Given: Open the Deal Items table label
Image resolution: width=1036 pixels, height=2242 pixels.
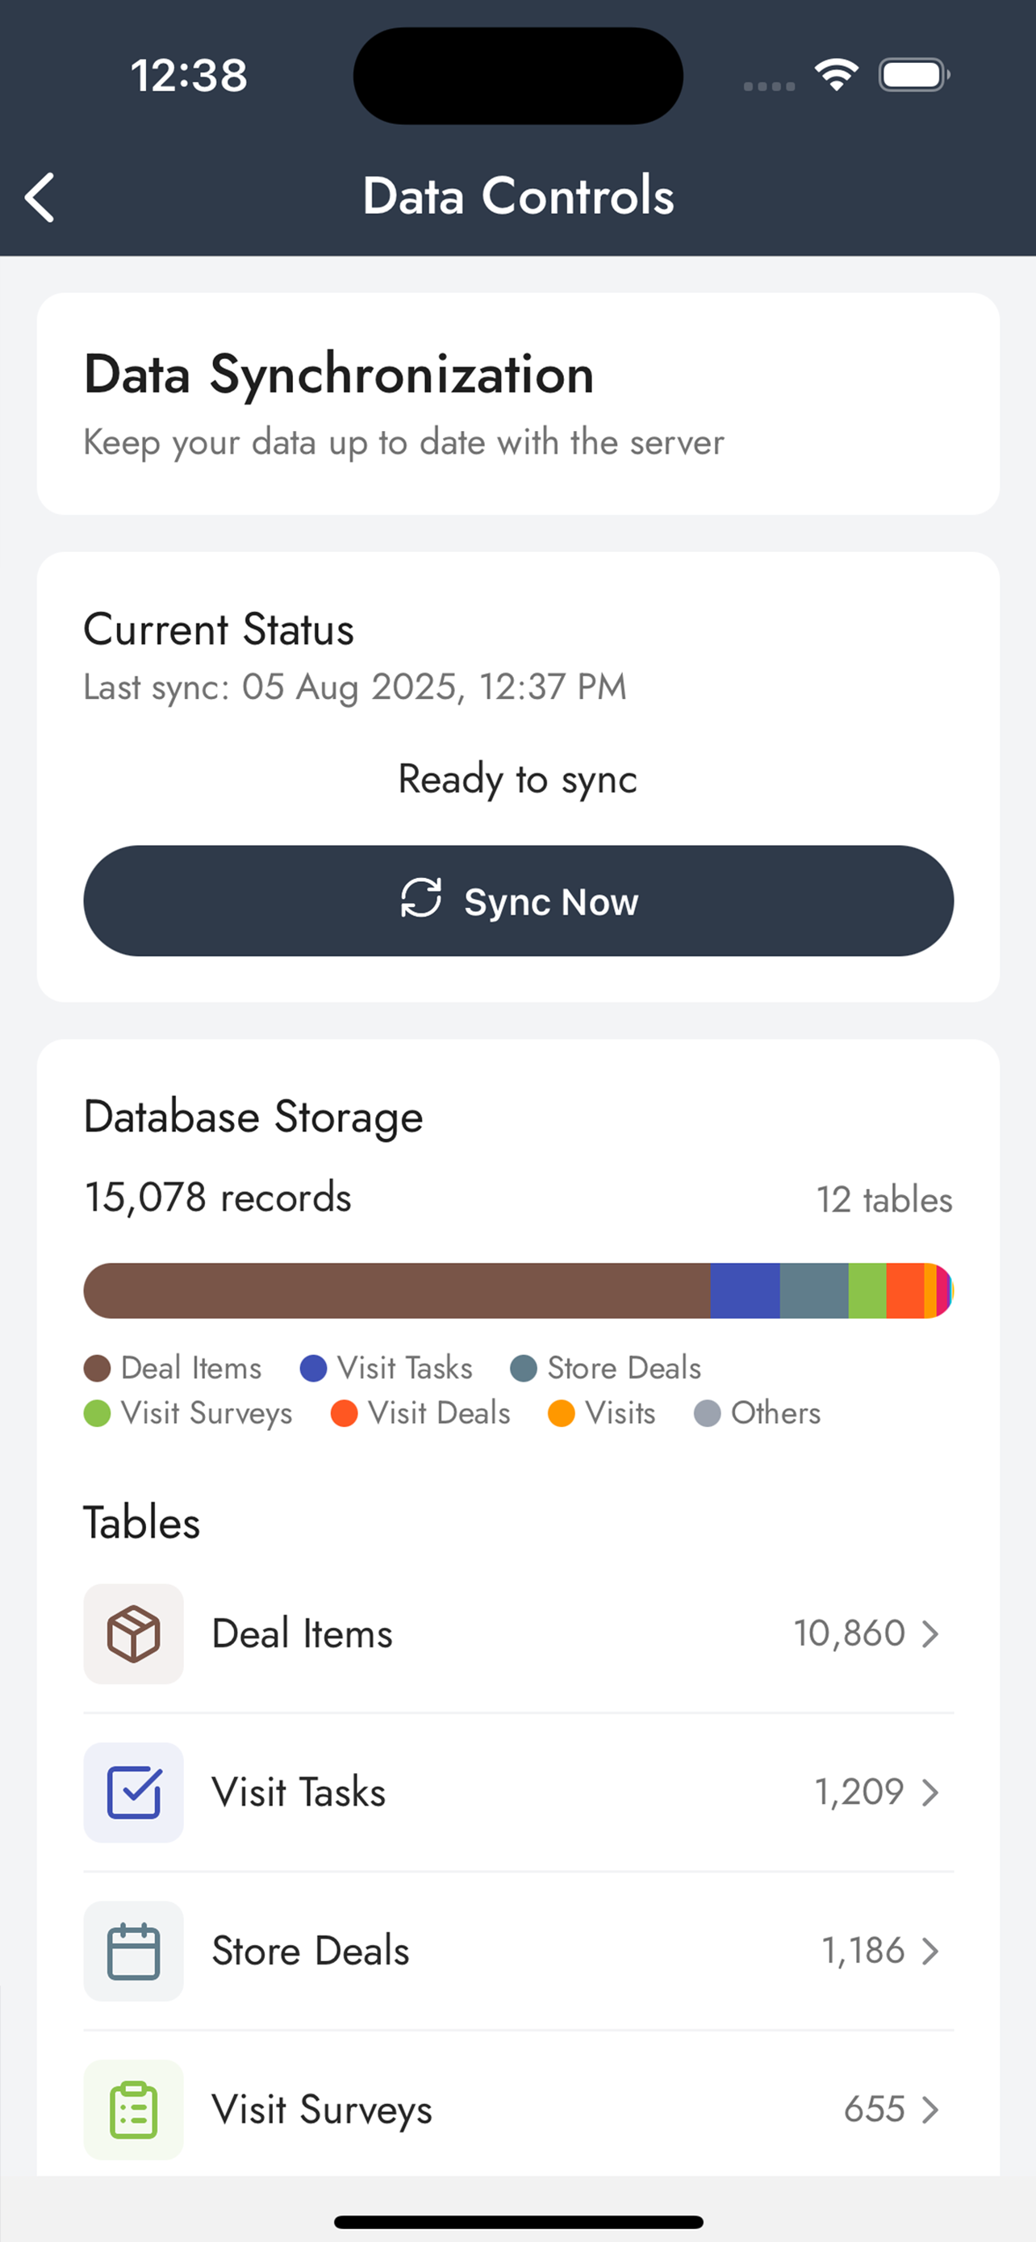Looking at the screenshot, I should [x=302, y=1633].
